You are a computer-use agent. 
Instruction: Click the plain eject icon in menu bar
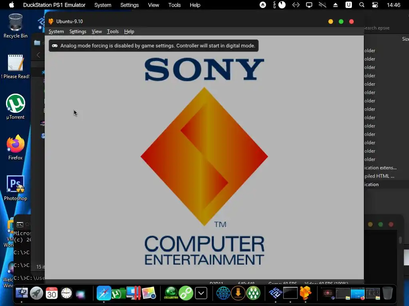(x=336, y=5)
